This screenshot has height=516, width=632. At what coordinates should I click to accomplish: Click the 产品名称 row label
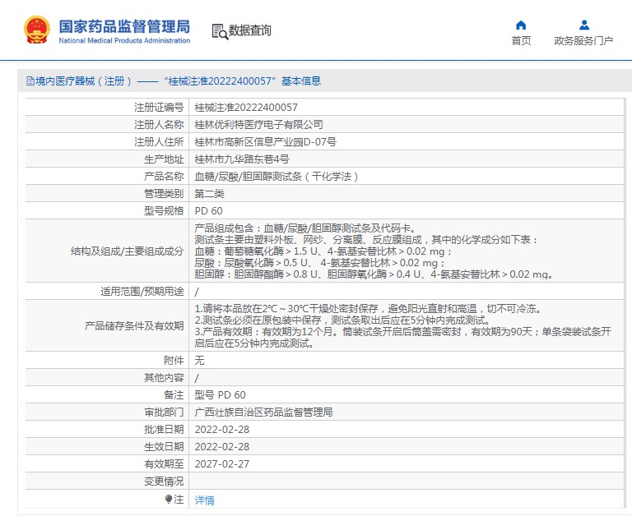(164, 177)
